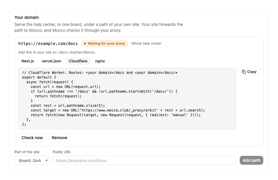Screen dimensions: 278x180
Task: Click the Check now button
Action: 32,138
